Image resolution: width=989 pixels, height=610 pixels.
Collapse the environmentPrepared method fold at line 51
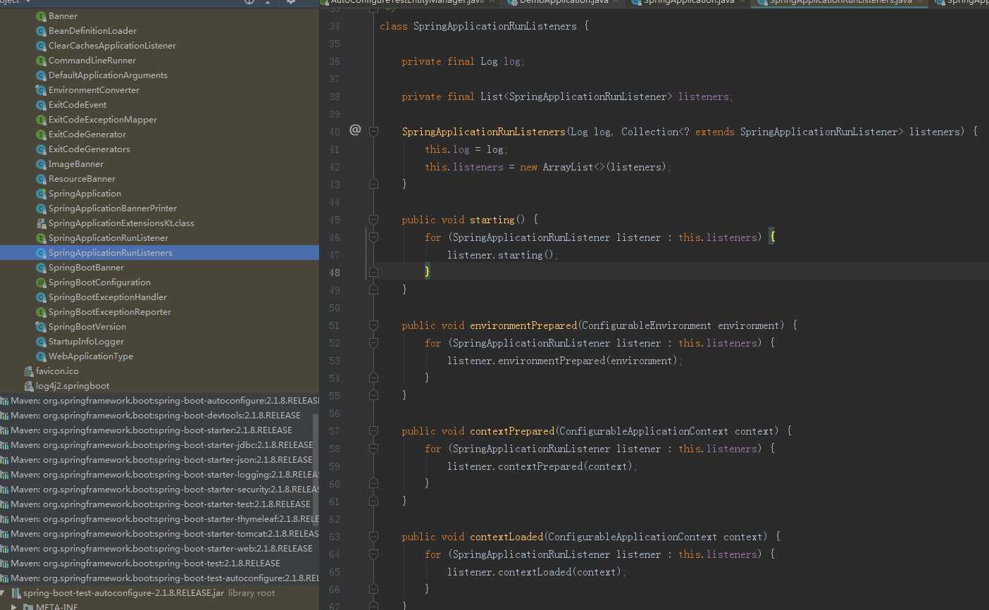tap(374, 325)
